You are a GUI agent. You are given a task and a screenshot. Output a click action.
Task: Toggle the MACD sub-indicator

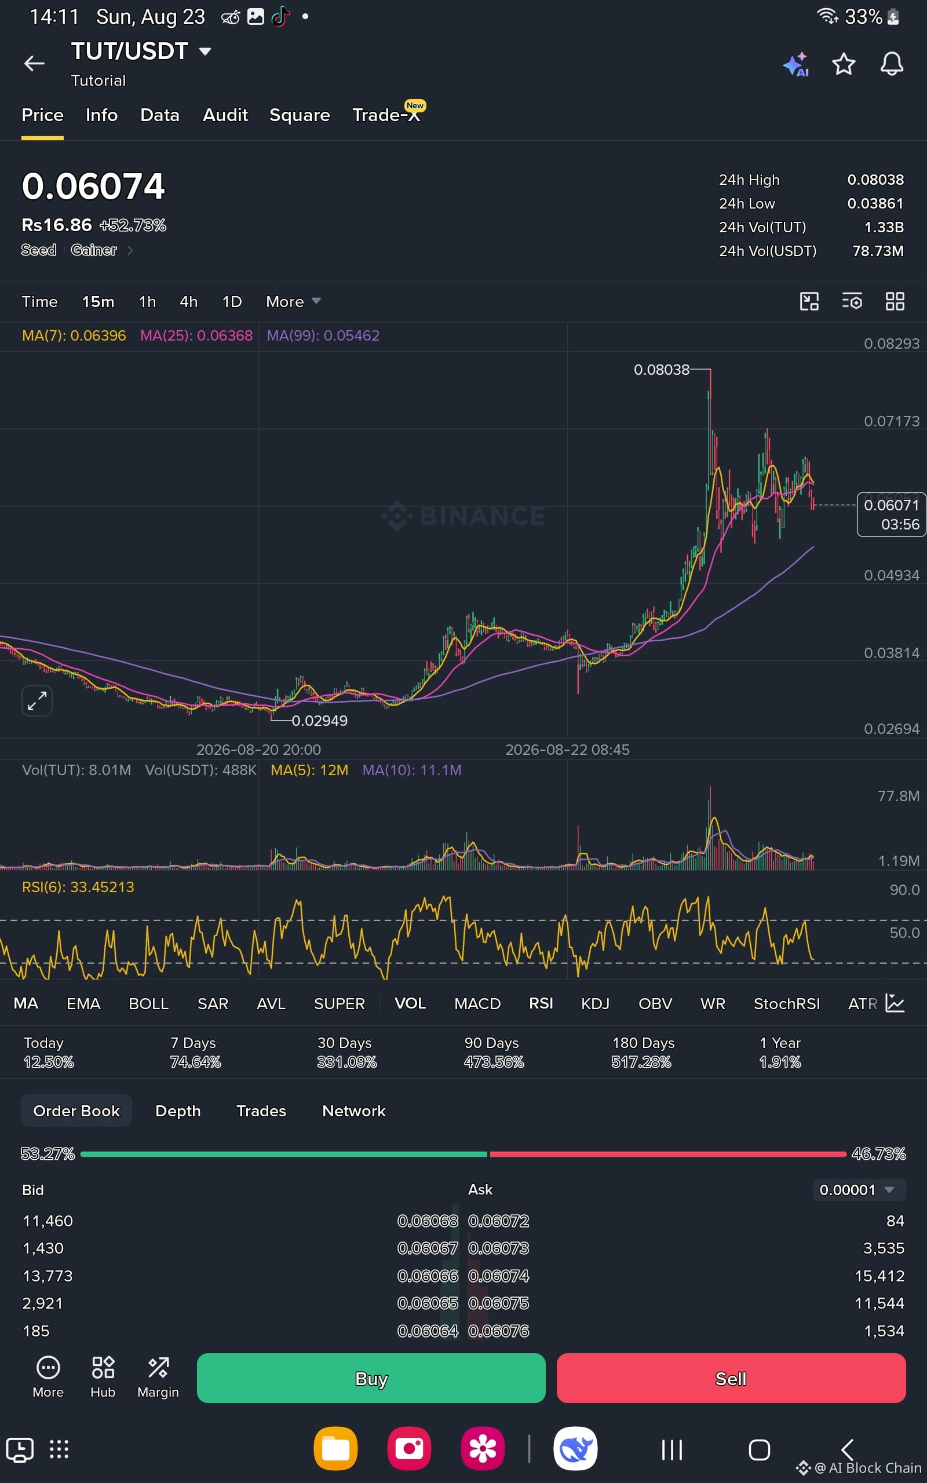(477, 1003)
